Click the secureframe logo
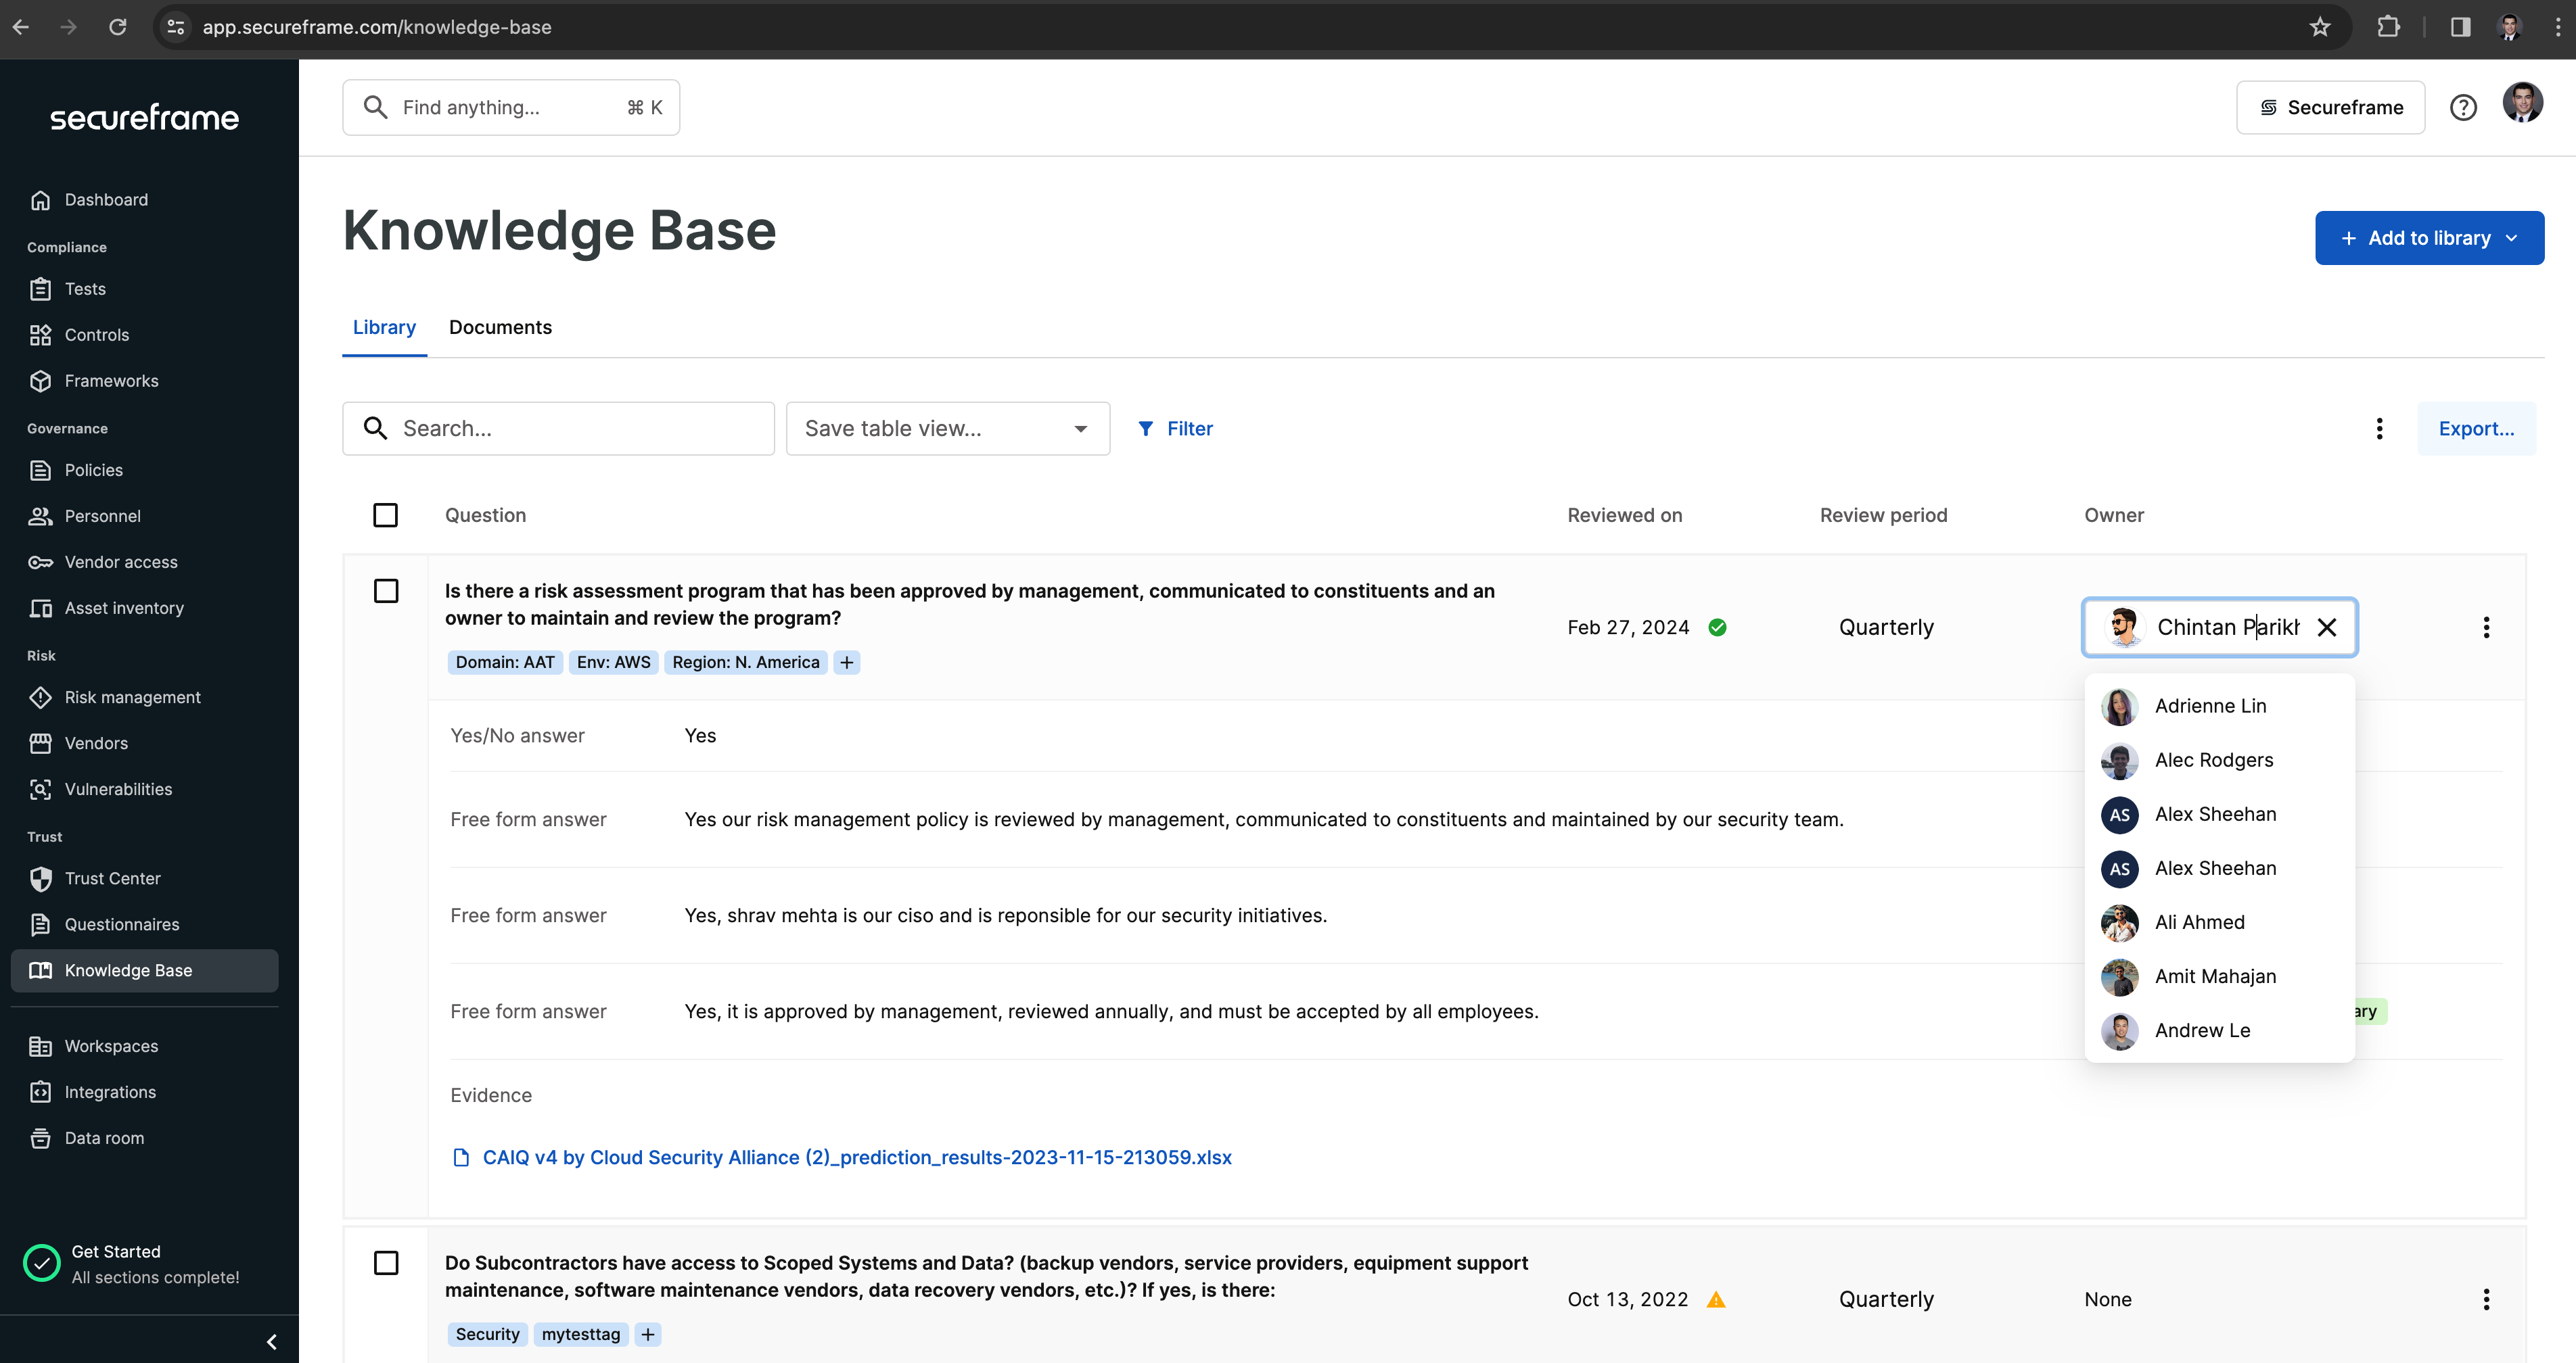This screenshot has width=2576, height=1363. coord(145,118)
